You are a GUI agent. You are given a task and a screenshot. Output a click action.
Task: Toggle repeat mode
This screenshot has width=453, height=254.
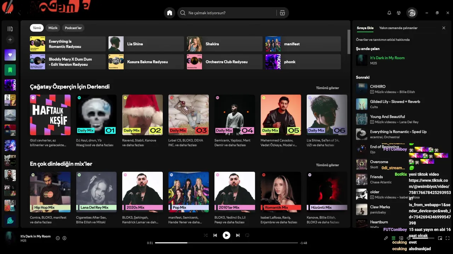[x=247, y=235]
